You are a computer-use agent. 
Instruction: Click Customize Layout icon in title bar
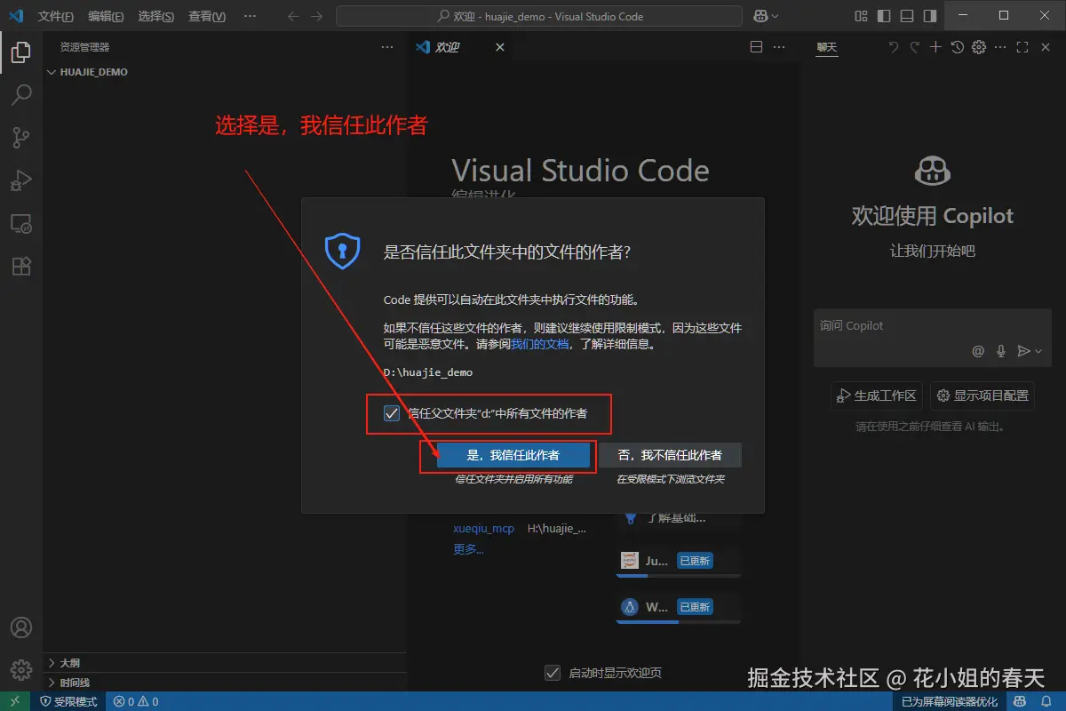[861, 16]
